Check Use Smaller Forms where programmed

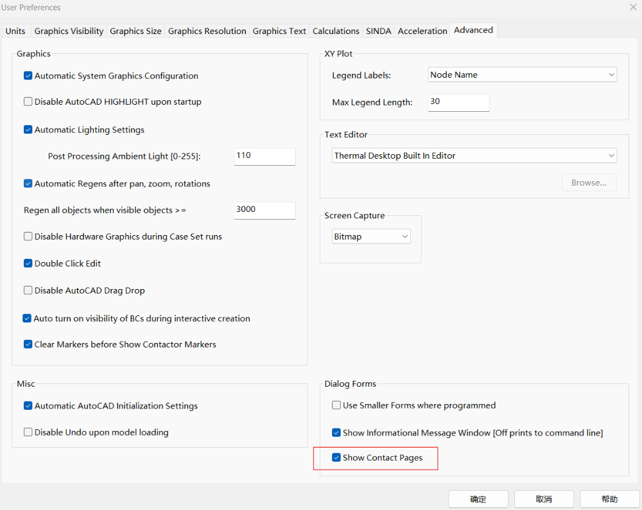336,405
